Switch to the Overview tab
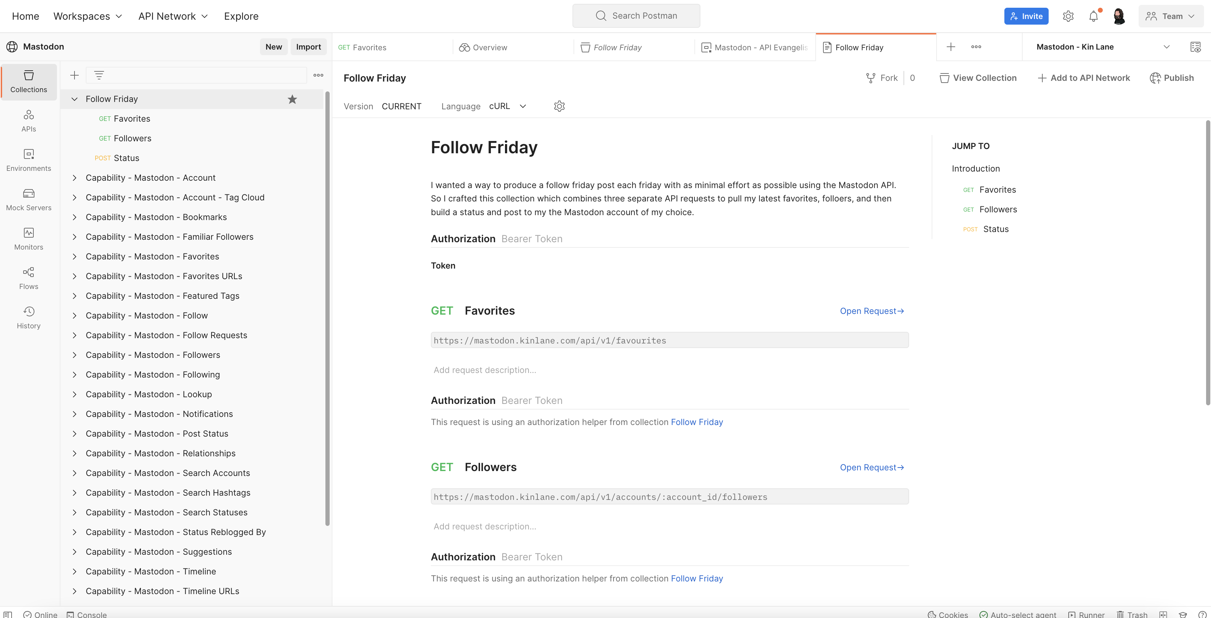Viewport: 1211px width, 618px height. tap(513, 47)
